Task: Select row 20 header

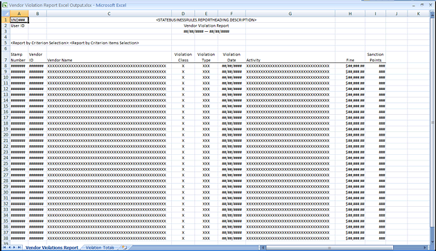Action: coord(6,135)
